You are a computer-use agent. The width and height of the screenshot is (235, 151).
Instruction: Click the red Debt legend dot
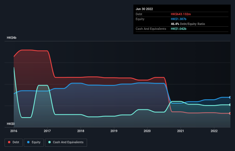click(x=9, y=142)
